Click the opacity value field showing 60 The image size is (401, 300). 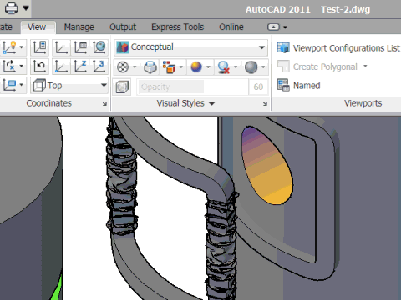pyautogui.click(x=258, y=87)
